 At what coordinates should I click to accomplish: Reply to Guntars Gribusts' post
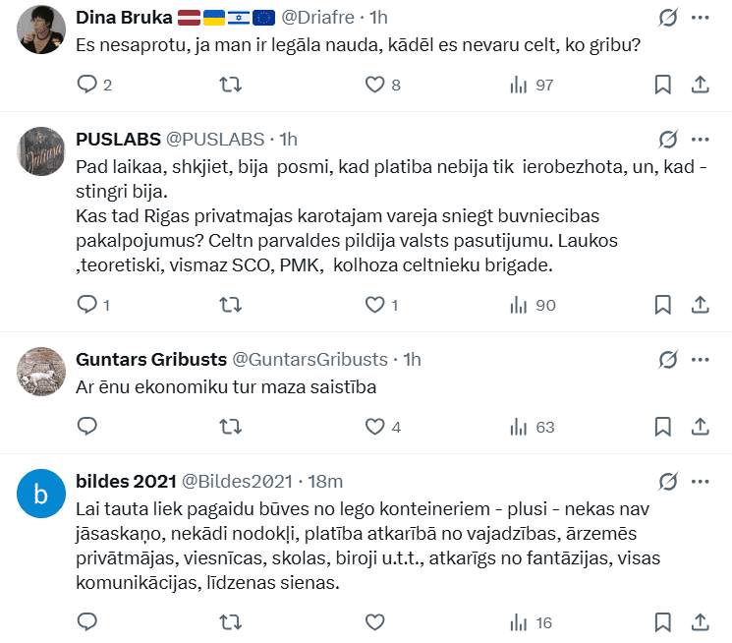point(87,427)
